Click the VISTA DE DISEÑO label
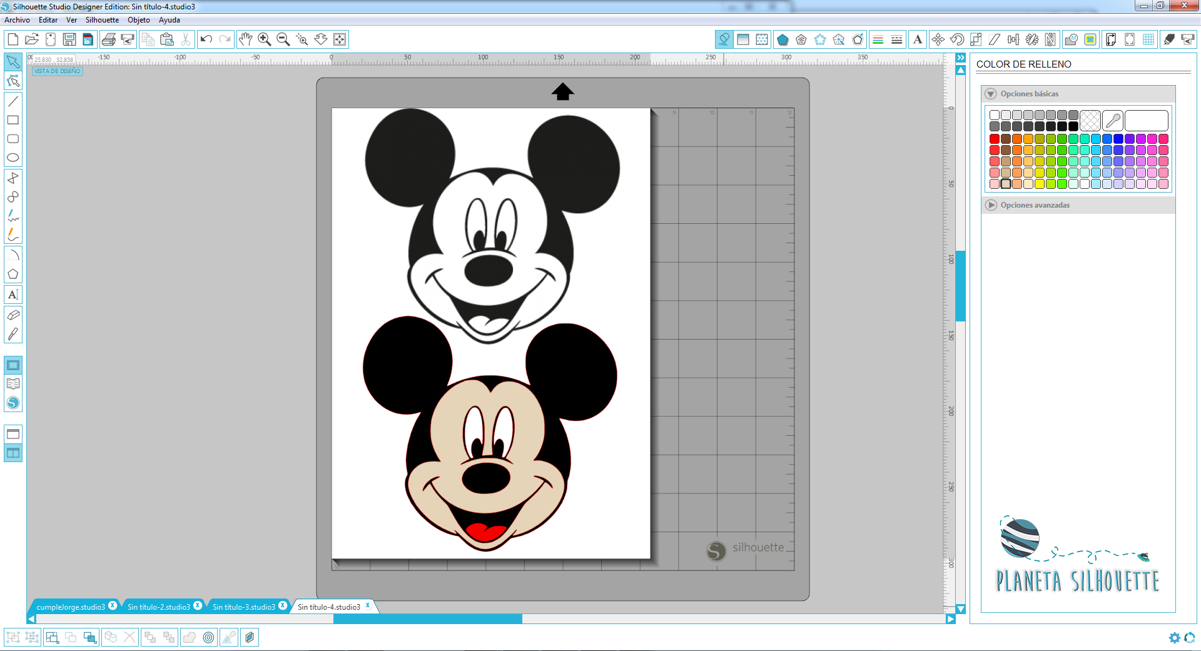The width and height of the screenshot is (1201, 651). [x=58, y=71]
